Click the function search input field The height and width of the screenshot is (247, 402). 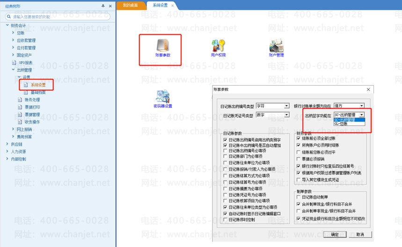[58, 17]
